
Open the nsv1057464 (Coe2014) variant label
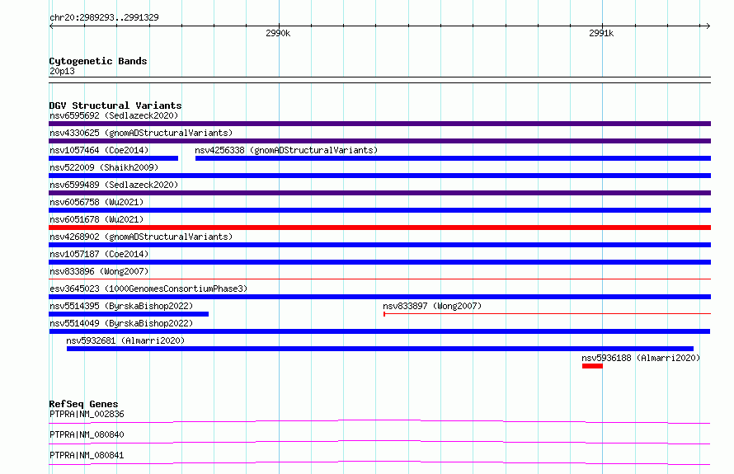click(x=99, y=150)
